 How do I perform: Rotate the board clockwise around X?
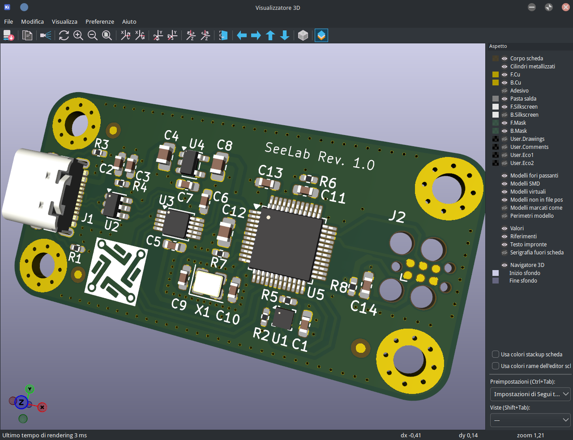[x=126, y=35]
